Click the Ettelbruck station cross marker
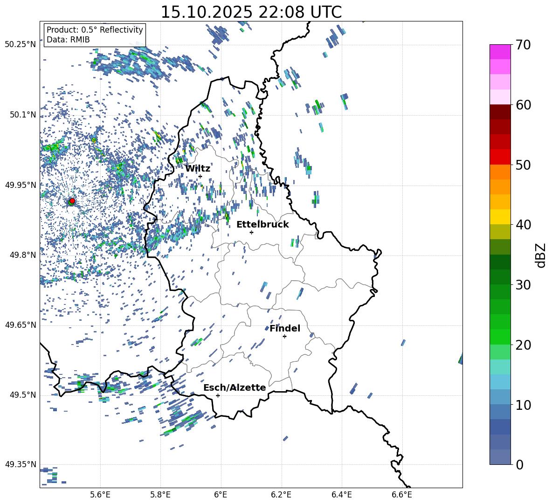The width and height of the screenshot is (552, 504). point(251,232)
